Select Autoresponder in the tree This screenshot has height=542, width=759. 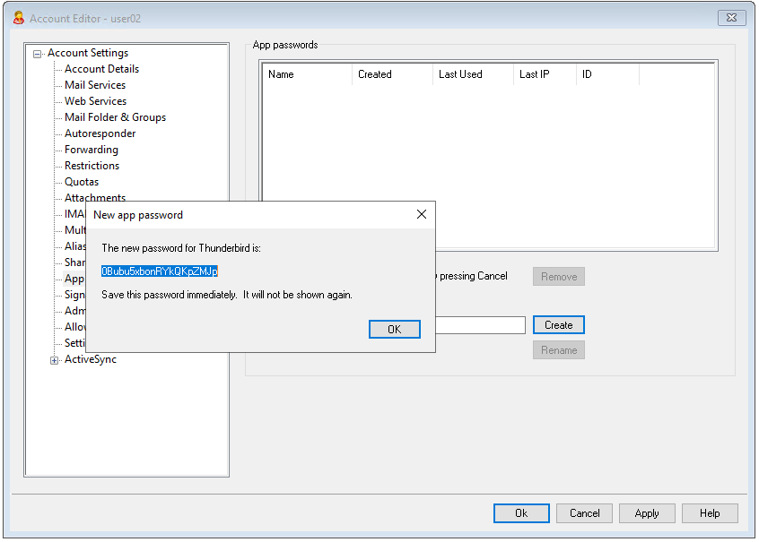(101, 133)
